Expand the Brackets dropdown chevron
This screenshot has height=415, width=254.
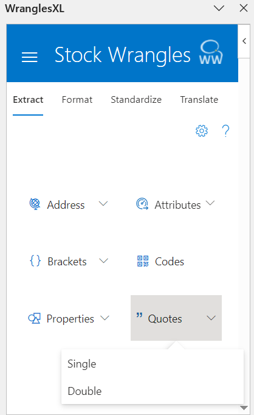pyautogui.click(x=104, y=260)
